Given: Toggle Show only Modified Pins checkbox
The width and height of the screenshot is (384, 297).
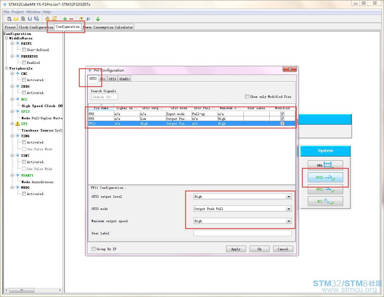Looking at the screenshot, I should (247, 96).
